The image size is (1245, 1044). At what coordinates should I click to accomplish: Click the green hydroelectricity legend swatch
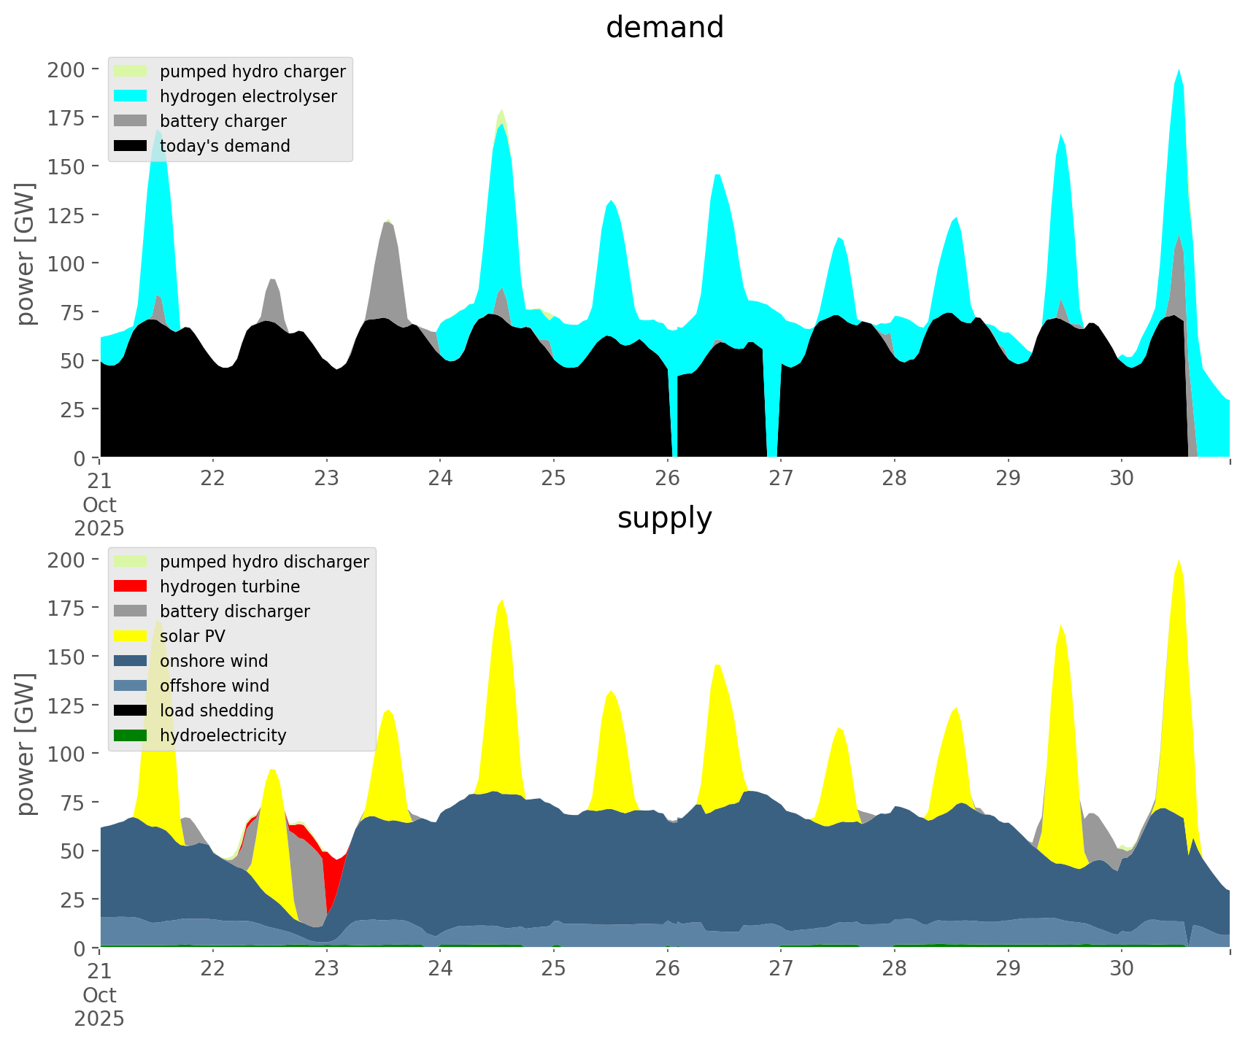pos(131,735)
